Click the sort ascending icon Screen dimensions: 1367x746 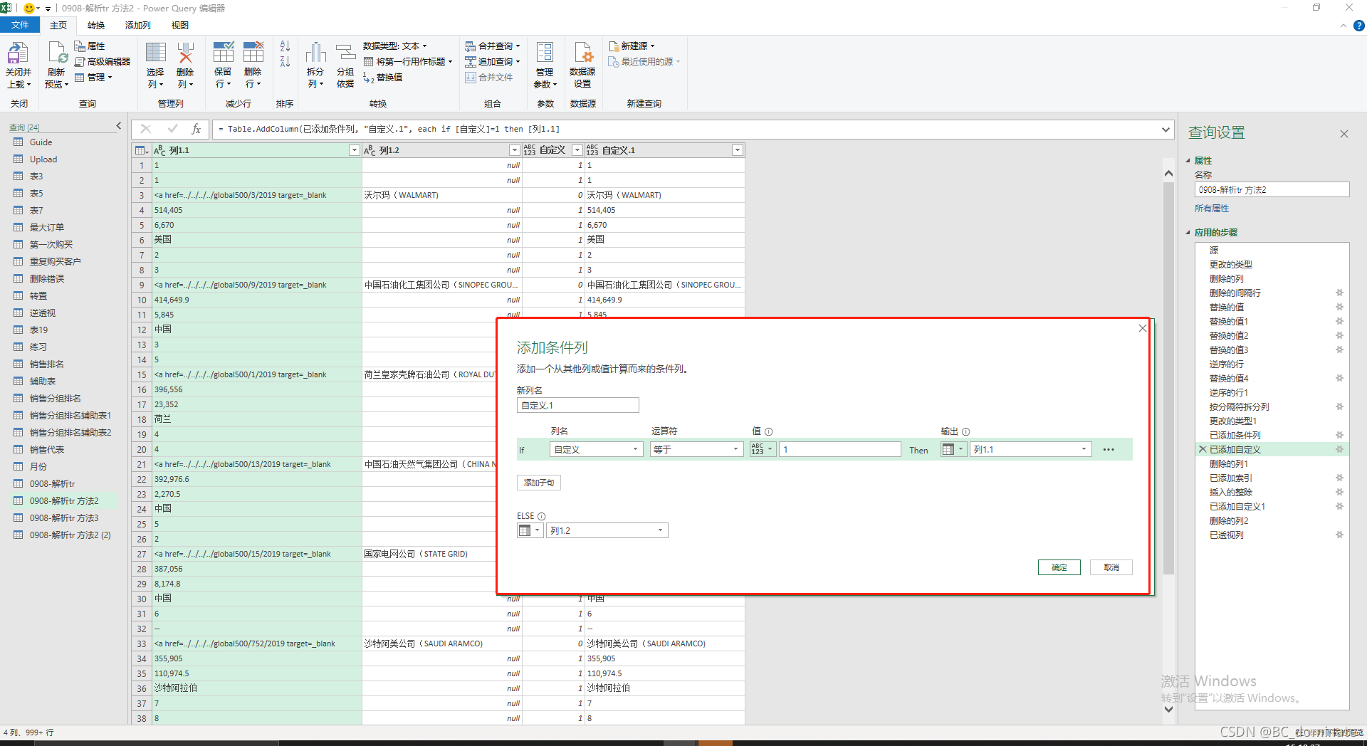point(285,47)
